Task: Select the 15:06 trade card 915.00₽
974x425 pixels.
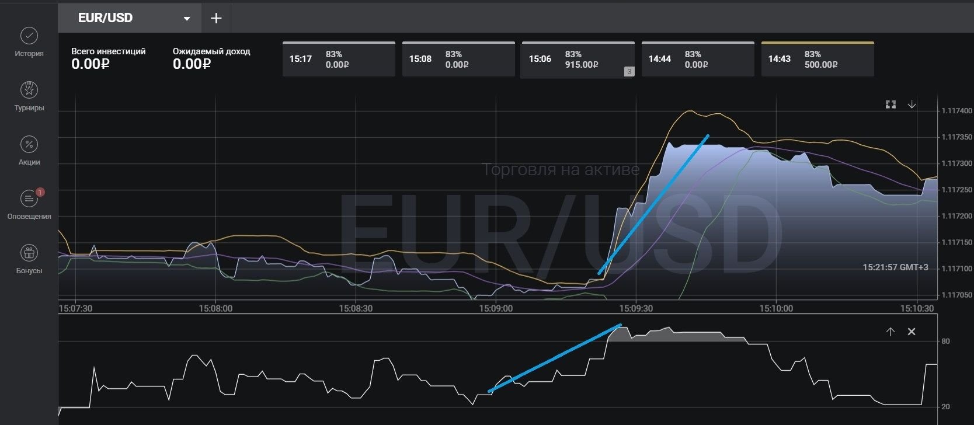Action: (x=578, y=59)
